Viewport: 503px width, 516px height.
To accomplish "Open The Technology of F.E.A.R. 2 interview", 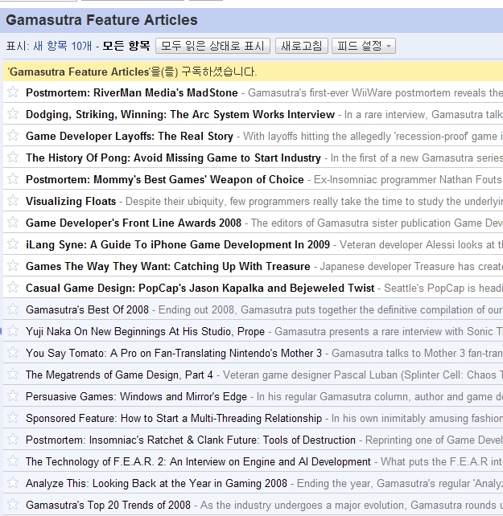I will [x=198, y=462].
